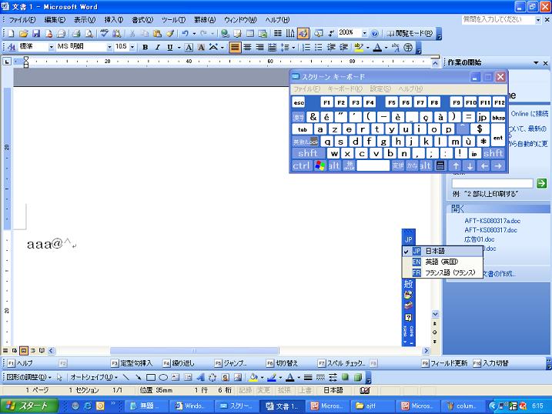Viewport: 552px width, 414px height.
Task: Undo the last action
Action: tap(185, 33)
